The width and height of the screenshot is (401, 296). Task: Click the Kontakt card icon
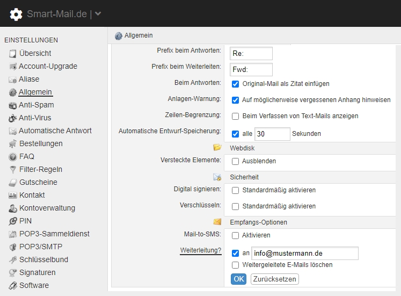point(12,196)
